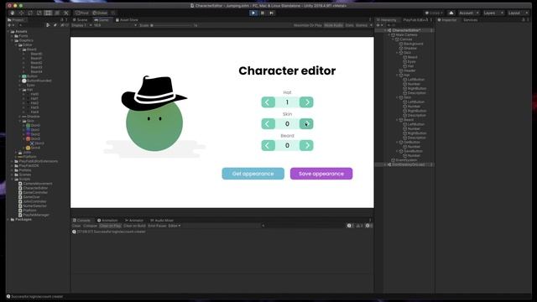Toggle console warning filter icon
Screen dimensions: 537x302
359,226
